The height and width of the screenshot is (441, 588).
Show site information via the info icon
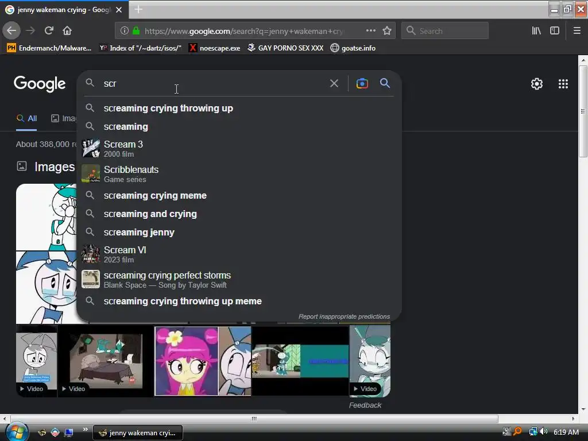coord(125,31)
